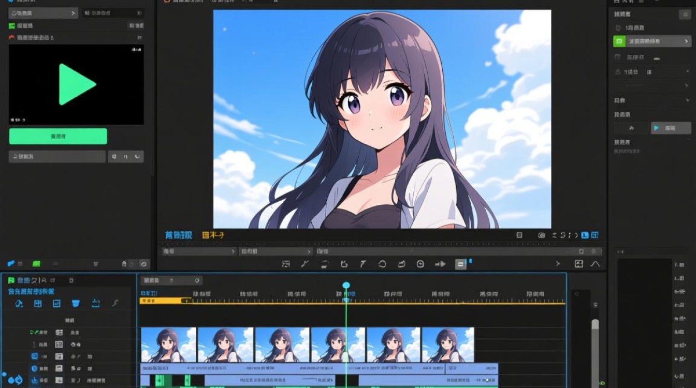Open the first dropdown under the preview labels
Screen dimensions: 696x388
coord(199,251)
